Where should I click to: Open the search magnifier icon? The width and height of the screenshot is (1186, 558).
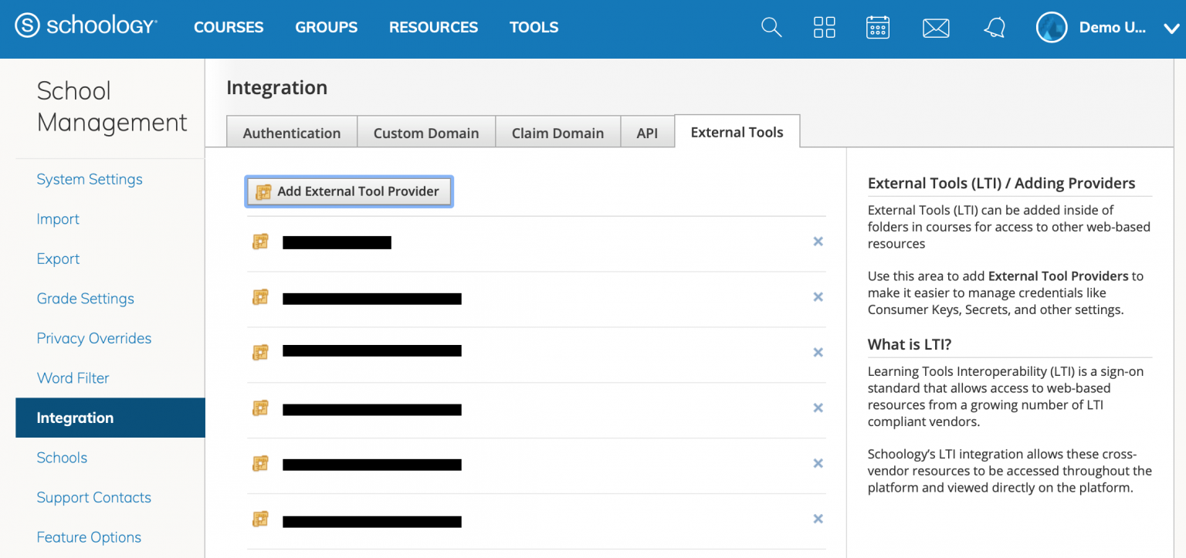click(771, 27)
